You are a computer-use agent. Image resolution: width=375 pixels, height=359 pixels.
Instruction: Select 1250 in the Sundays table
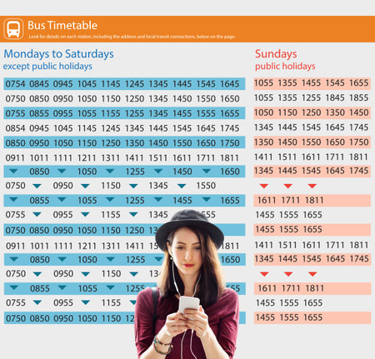coord(311,112)
